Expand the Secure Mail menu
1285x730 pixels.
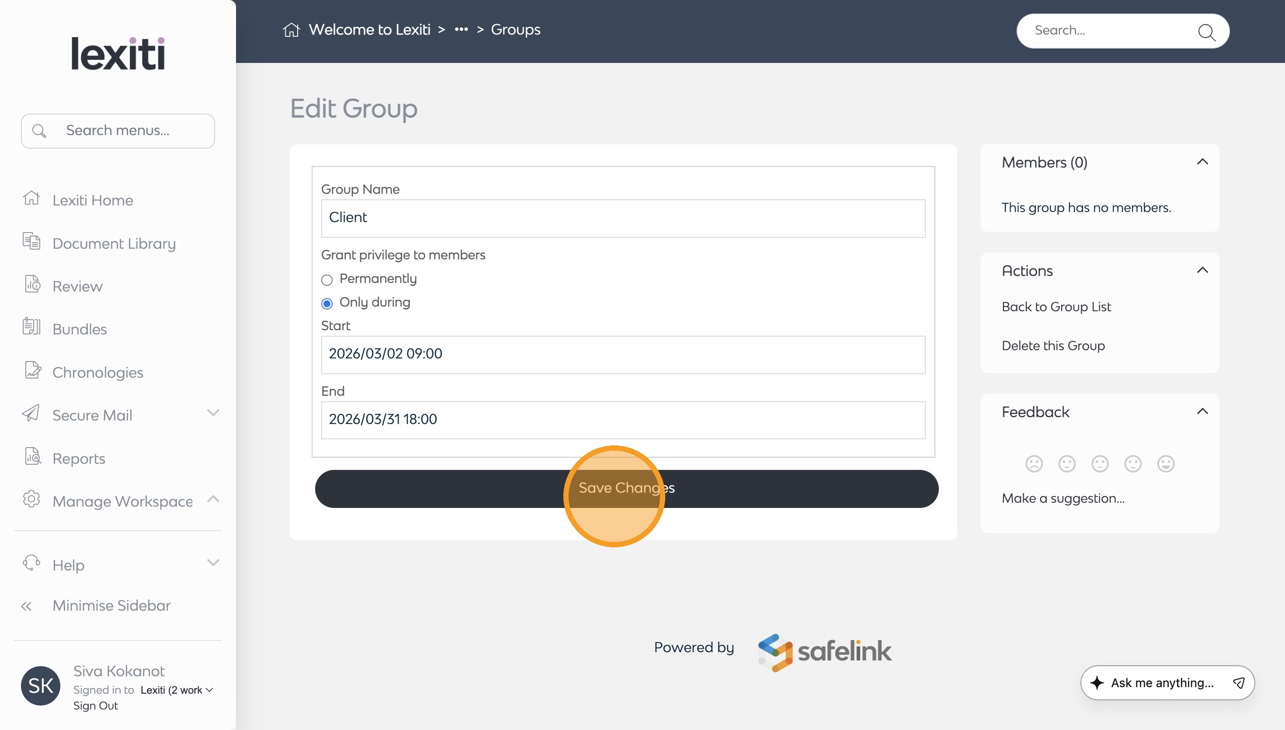[213, 413]
